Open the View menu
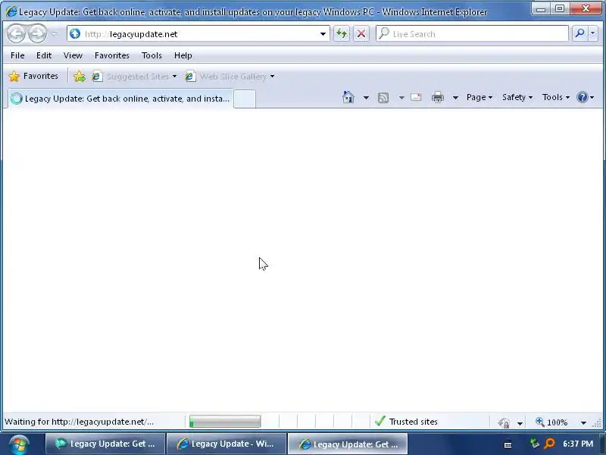This screenshot has height=455, width=606. pos(73,55)
